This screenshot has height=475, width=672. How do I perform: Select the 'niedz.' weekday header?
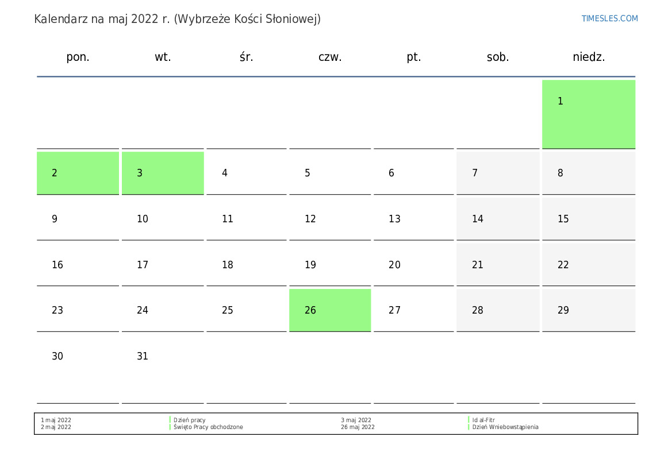(589, 57)
